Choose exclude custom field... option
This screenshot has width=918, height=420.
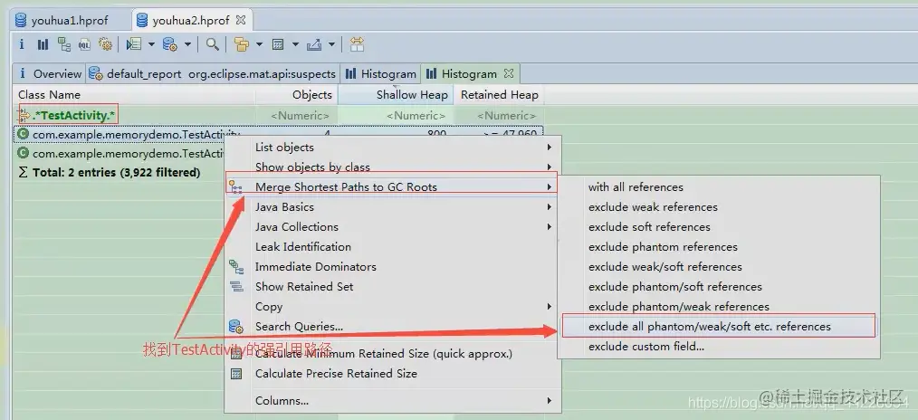tap(719, 347)
